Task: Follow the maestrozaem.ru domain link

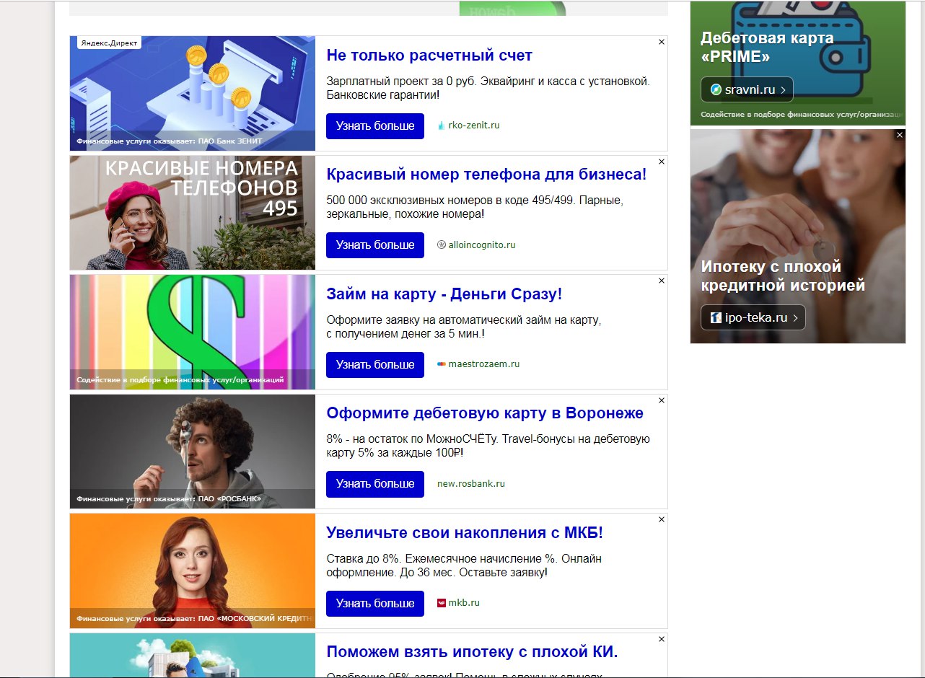Action: 484,364
